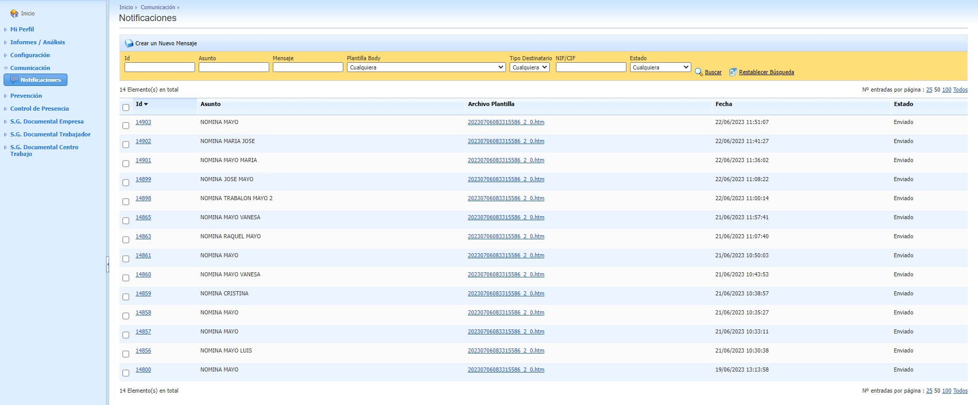Check the box for row 14902
The width and height of the screenshot is (978, 405).
(x=126, y=145)
